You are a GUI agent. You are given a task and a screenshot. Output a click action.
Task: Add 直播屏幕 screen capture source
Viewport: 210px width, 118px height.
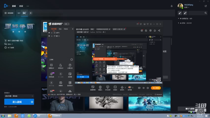click(x=93, y=88)
